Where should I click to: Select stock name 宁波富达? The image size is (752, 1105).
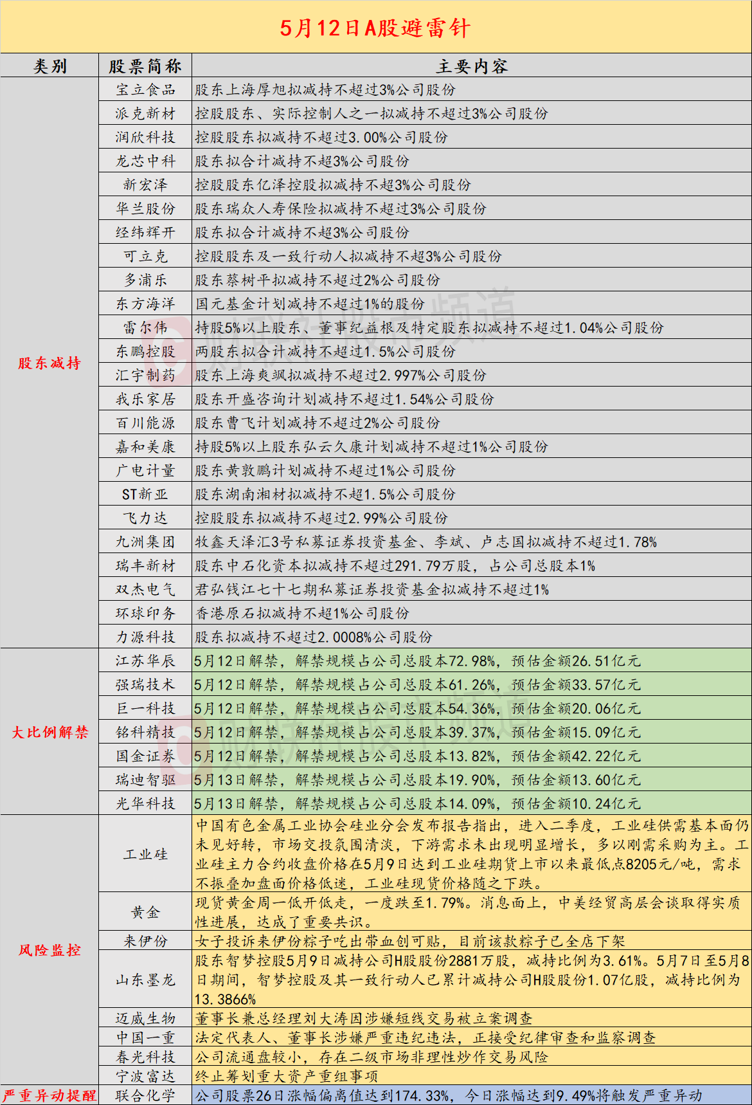145,1076
